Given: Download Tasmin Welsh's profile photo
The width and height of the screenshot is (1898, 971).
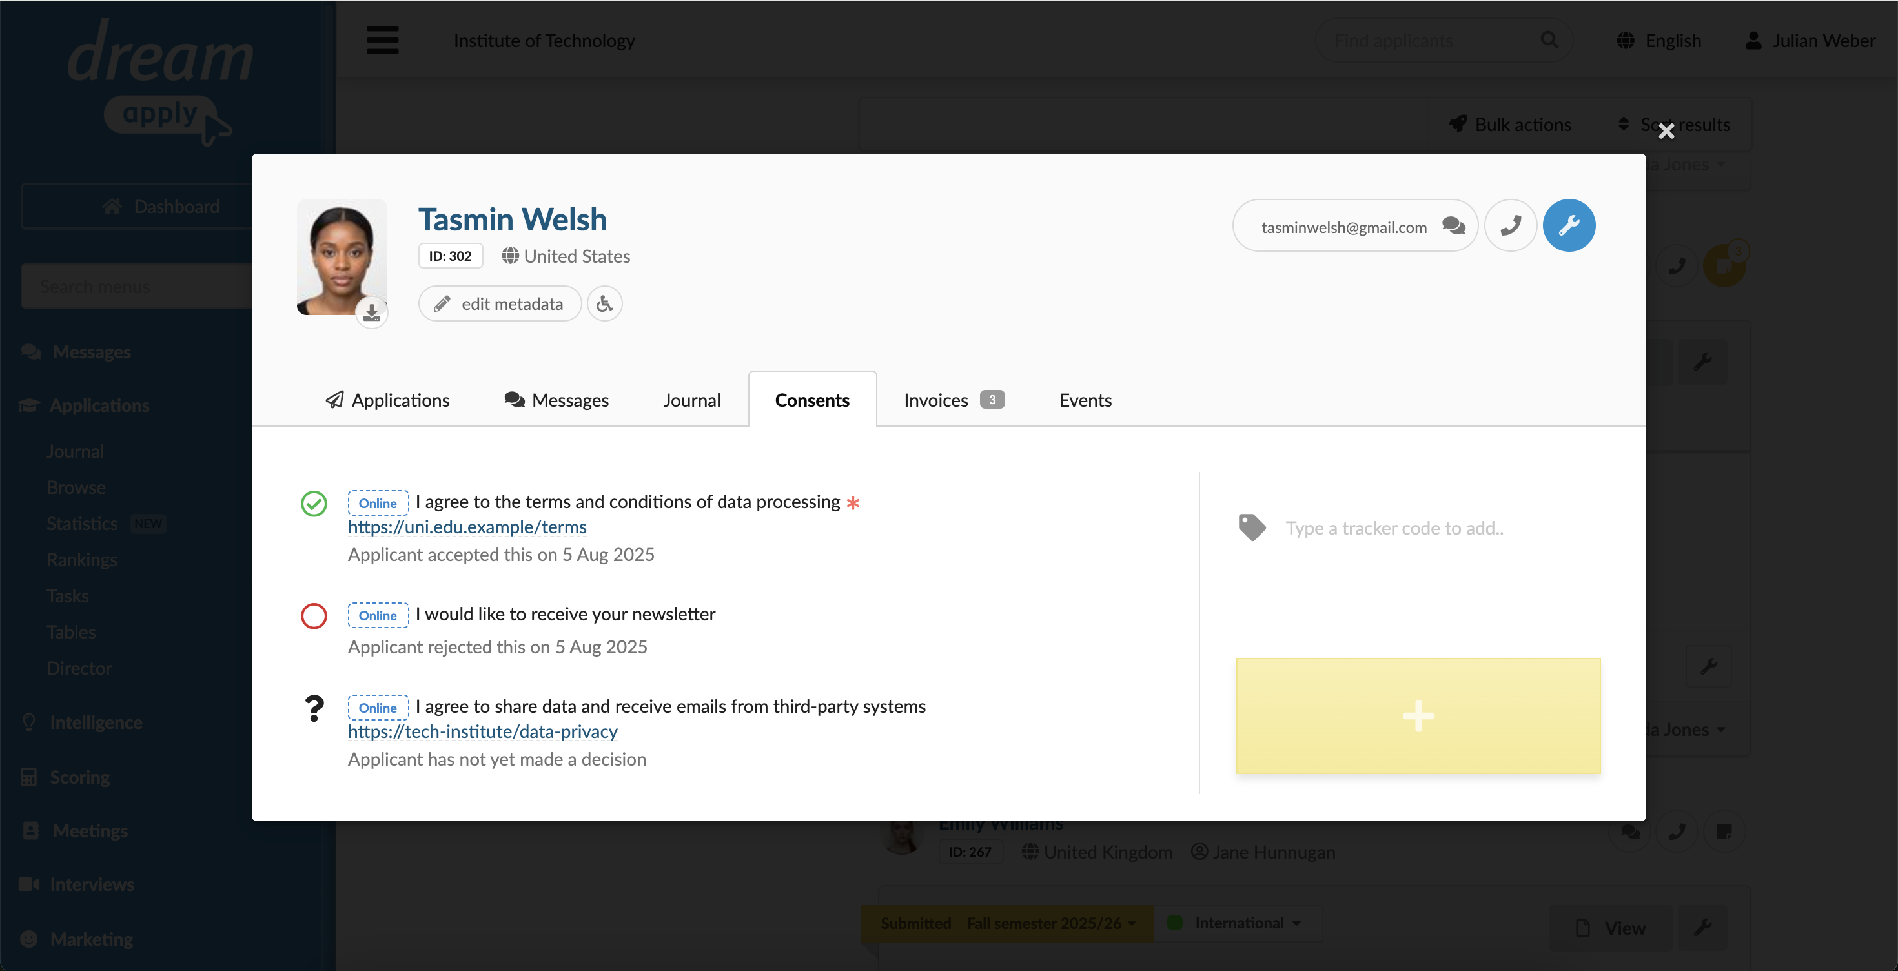Looking at the screenshot, I should 371,313.
